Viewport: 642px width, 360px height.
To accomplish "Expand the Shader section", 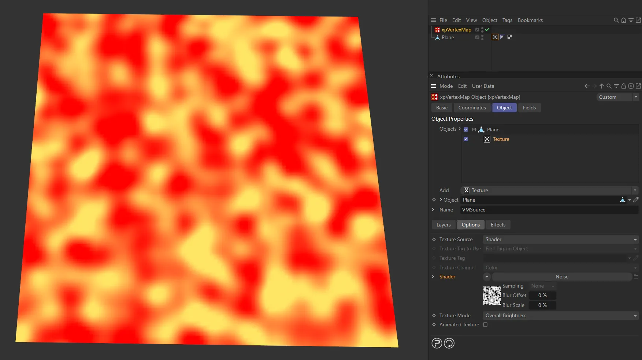I will pos(433,277).
